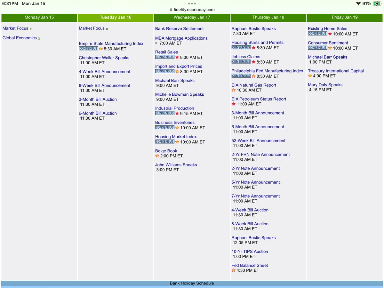Open the 10-Yr TIPS Auction link
The image size is (384, 288).
point(250,251)
